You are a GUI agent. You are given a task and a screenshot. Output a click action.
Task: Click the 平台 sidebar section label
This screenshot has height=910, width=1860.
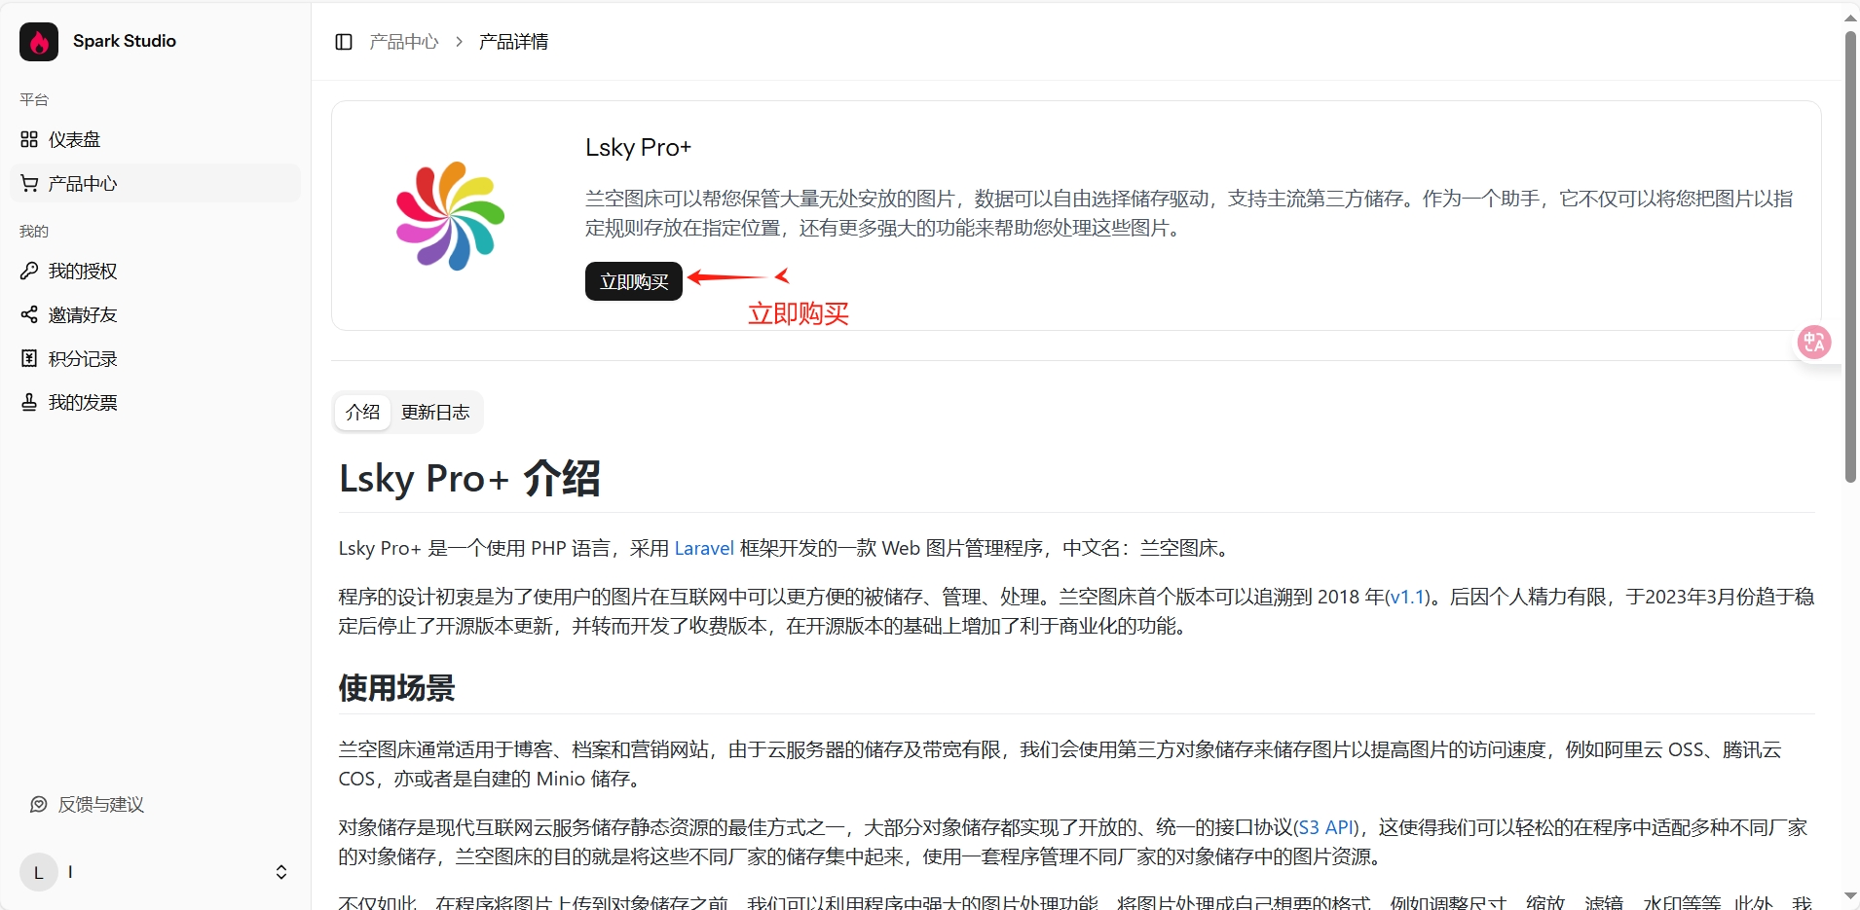[x=34, y=99]
